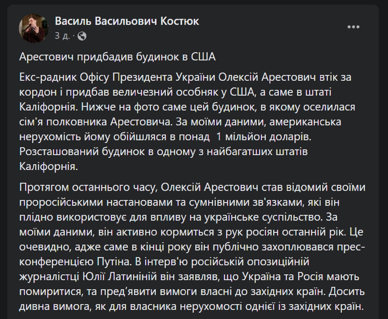
Task: Click the phrase "Досить" near paragraph end
Action: coord(347,291)
